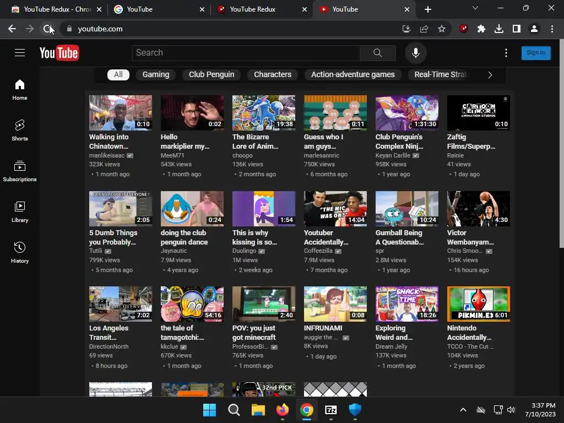This screenshot has height=423, width=564.
Task: Open Nintendo Accidentally... video title
Action: (x=469, y=333)
